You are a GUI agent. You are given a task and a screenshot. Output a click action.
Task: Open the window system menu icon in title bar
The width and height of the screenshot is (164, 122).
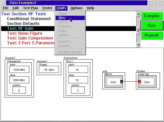click(x=3, y=3)
